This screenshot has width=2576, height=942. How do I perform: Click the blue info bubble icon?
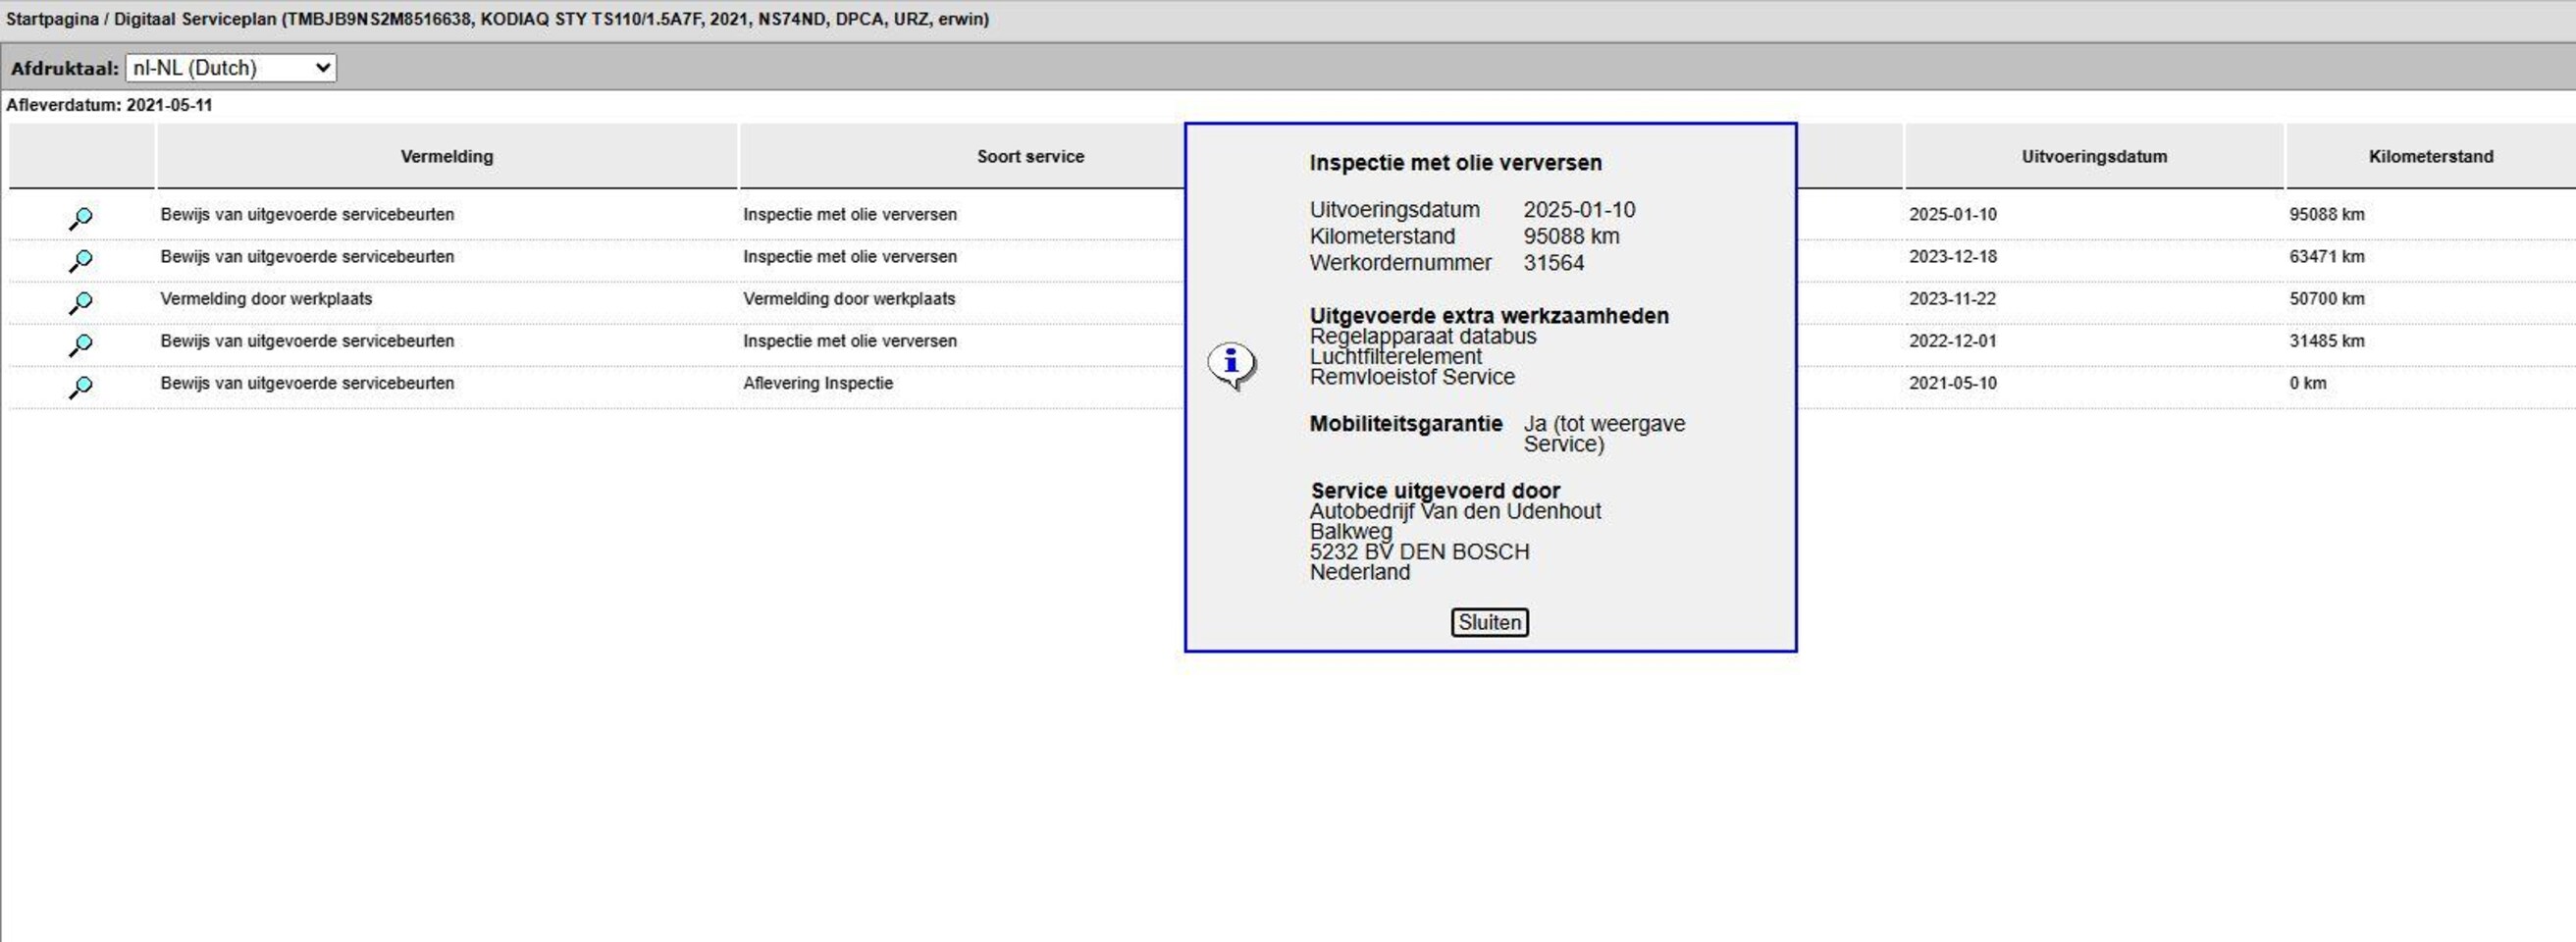1231,364
